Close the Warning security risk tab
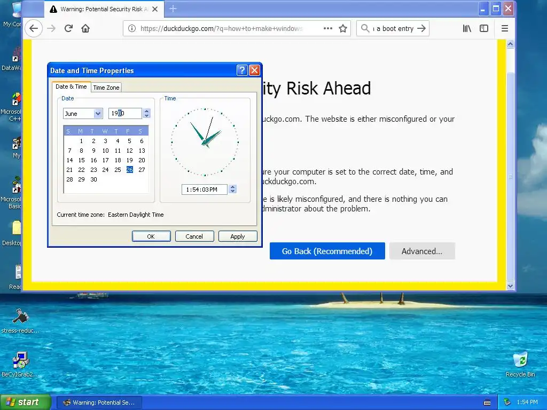 (x=155, y=9)
